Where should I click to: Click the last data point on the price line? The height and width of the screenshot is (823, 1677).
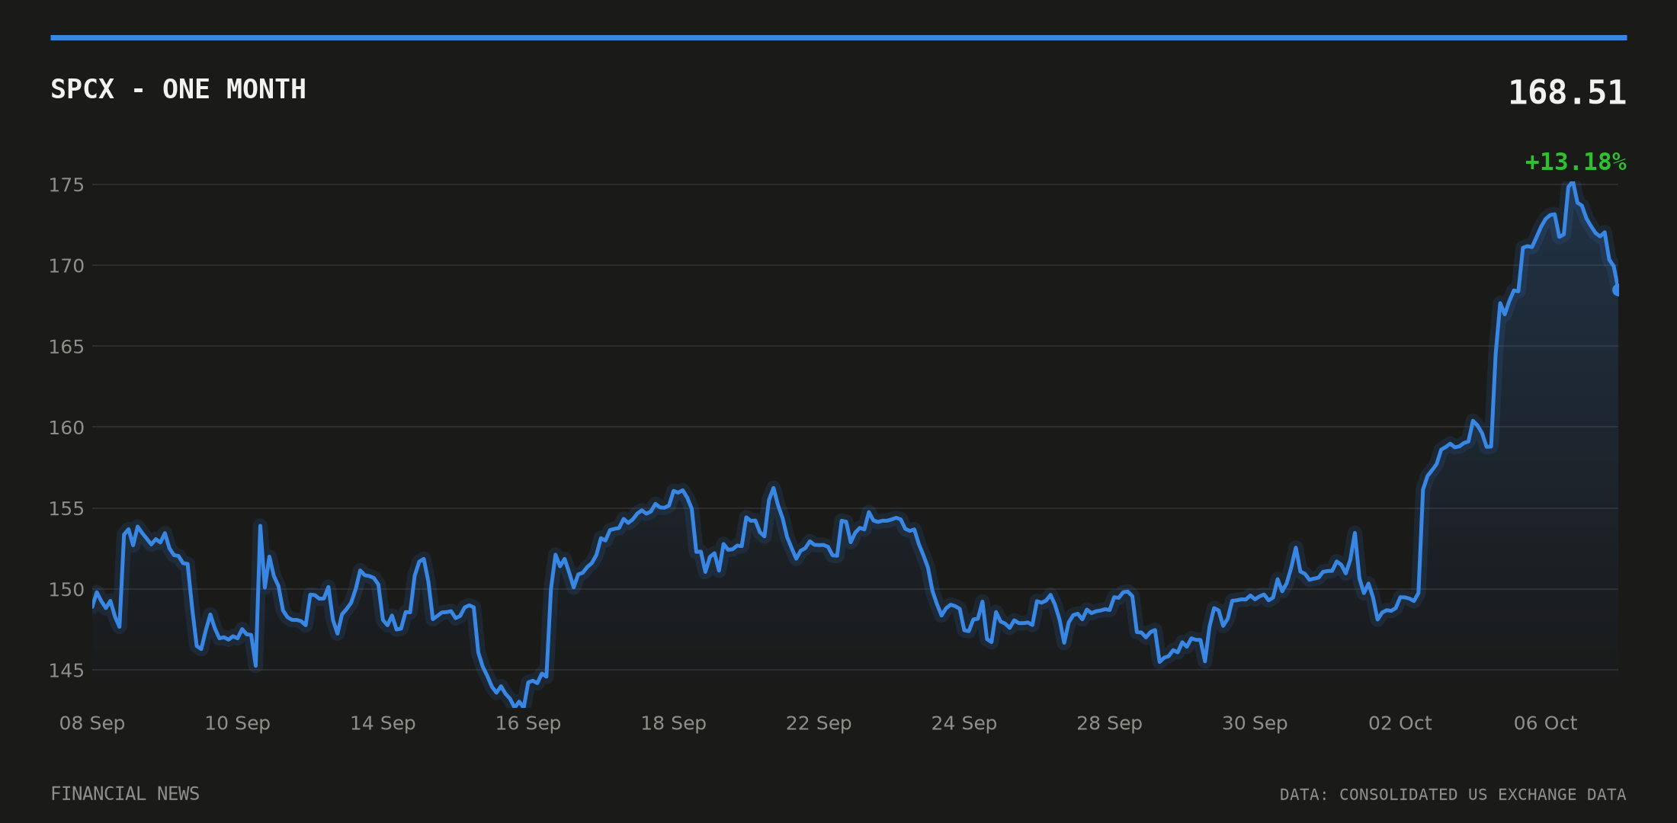tap(1617, 290)
